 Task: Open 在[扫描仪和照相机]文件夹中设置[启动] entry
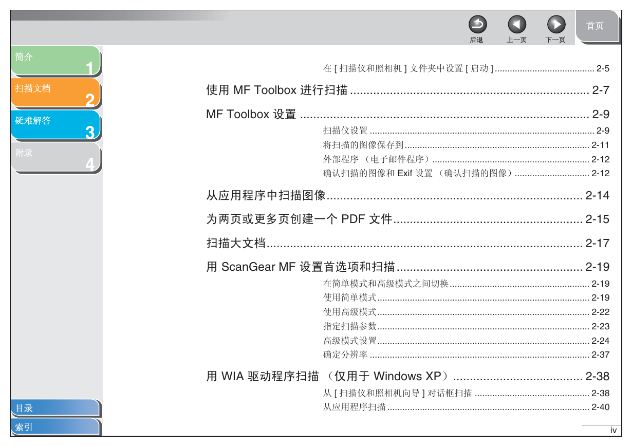point(466,68)
